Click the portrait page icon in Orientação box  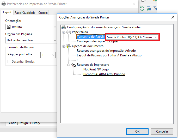tap(9, 27)
